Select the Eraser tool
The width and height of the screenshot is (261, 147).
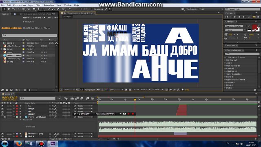pyautogui.click(x=58, y=9)
